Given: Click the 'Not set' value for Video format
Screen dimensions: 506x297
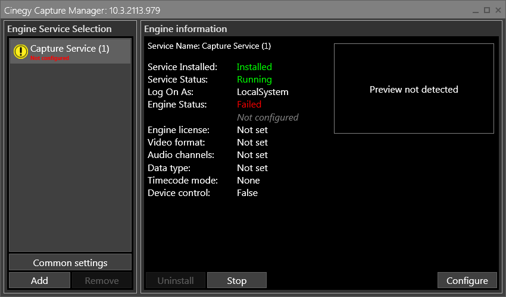Looking at the screenshot, I should [x=252, y=143].
